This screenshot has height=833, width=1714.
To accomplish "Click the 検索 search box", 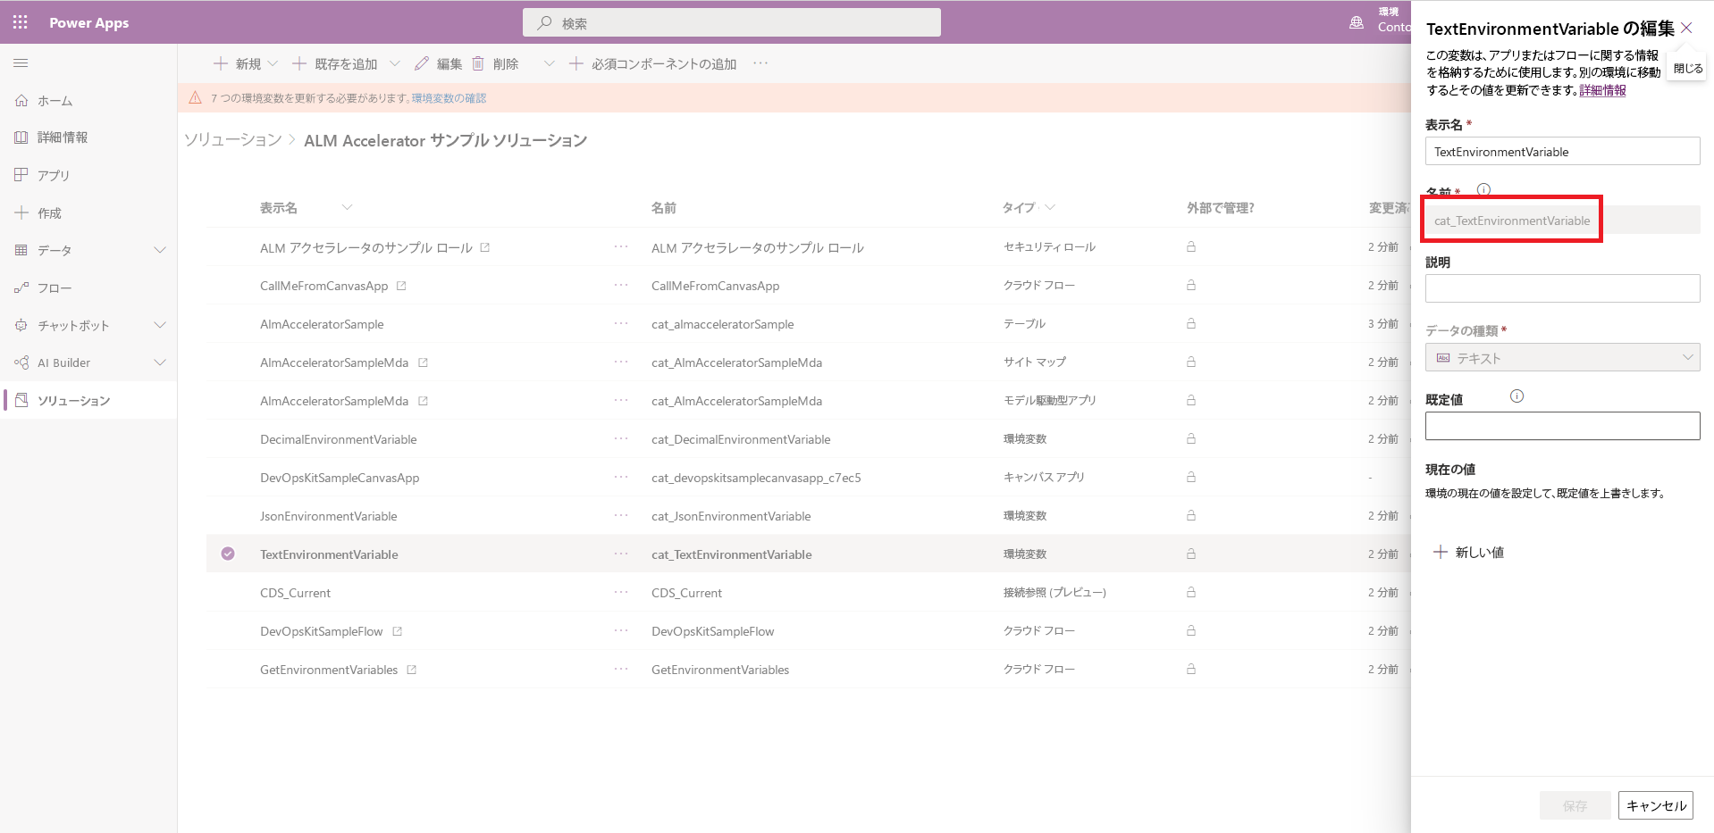I will click(x=732, y=23).
